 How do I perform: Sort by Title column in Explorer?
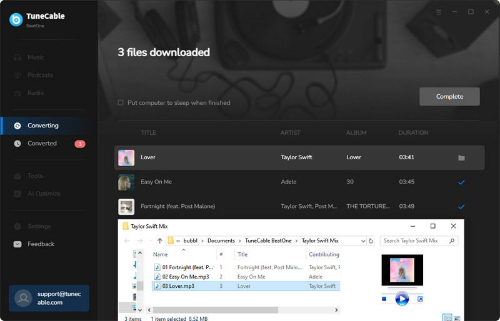(x=242, y=254)
